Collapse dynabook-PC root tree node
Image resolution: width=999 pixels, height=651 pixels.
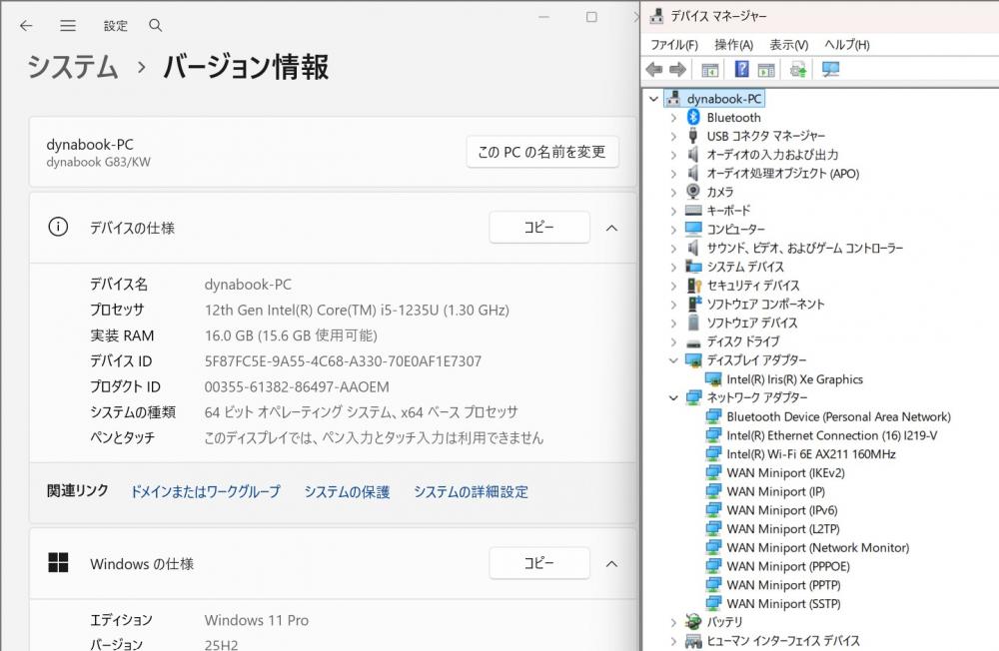653,99
